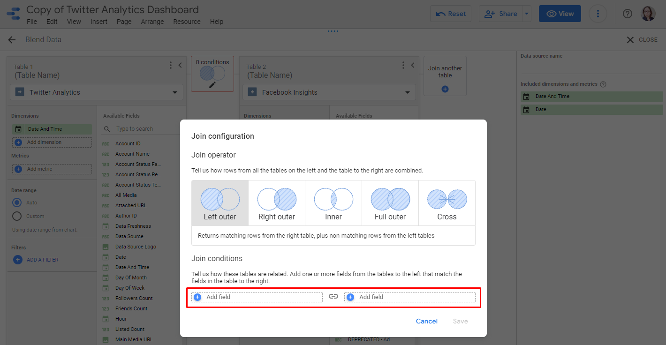Screen dimensions: 666x345
Task: Click the back arrow beside Blend Data
Action: coord(12,40)
